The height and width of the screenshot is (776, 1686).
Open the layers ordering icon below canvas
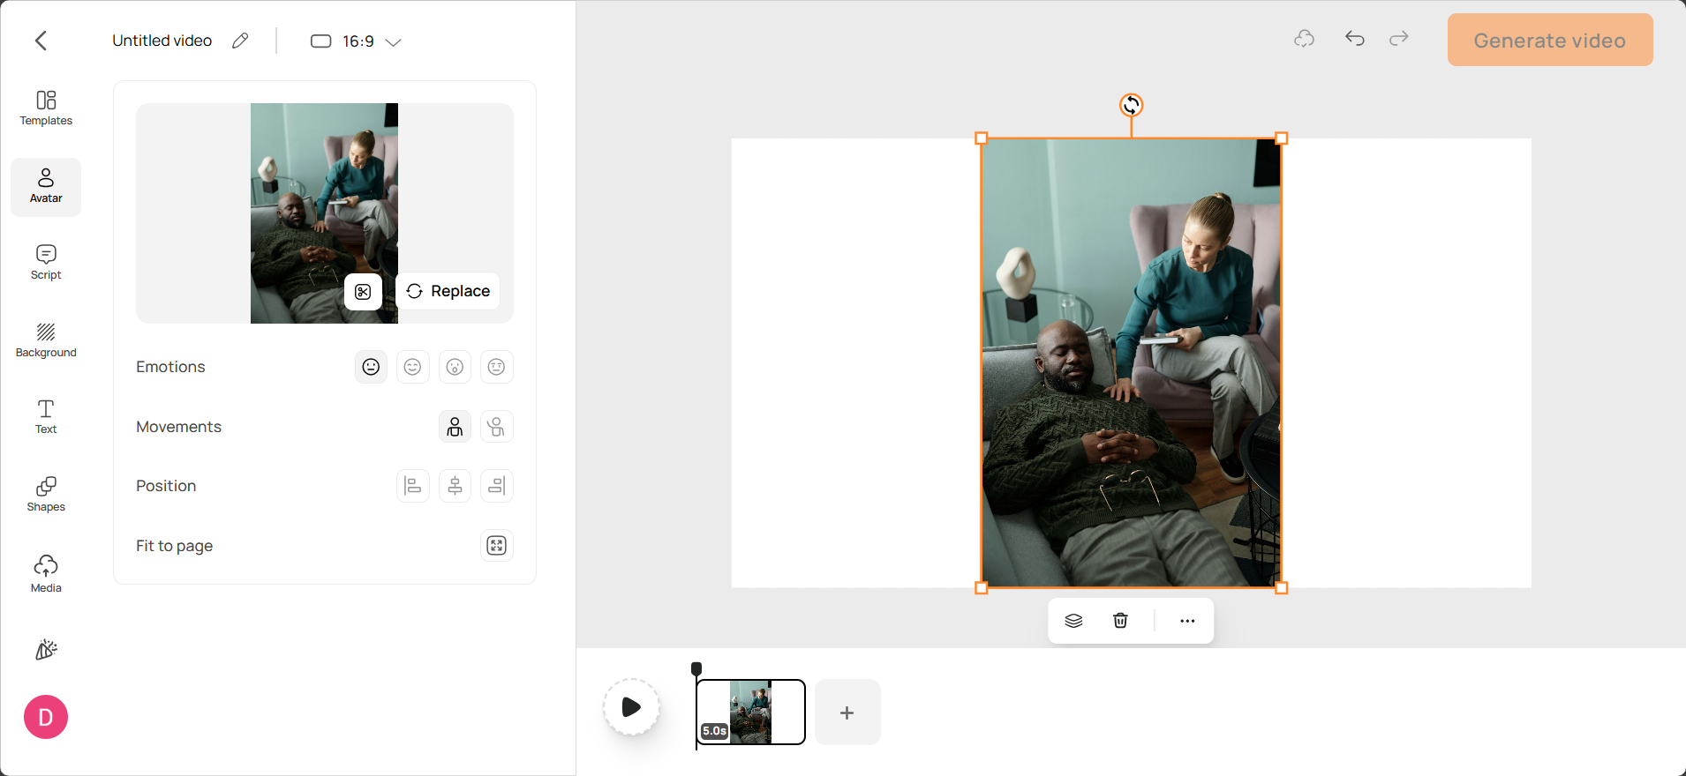tap(1073, 621)
